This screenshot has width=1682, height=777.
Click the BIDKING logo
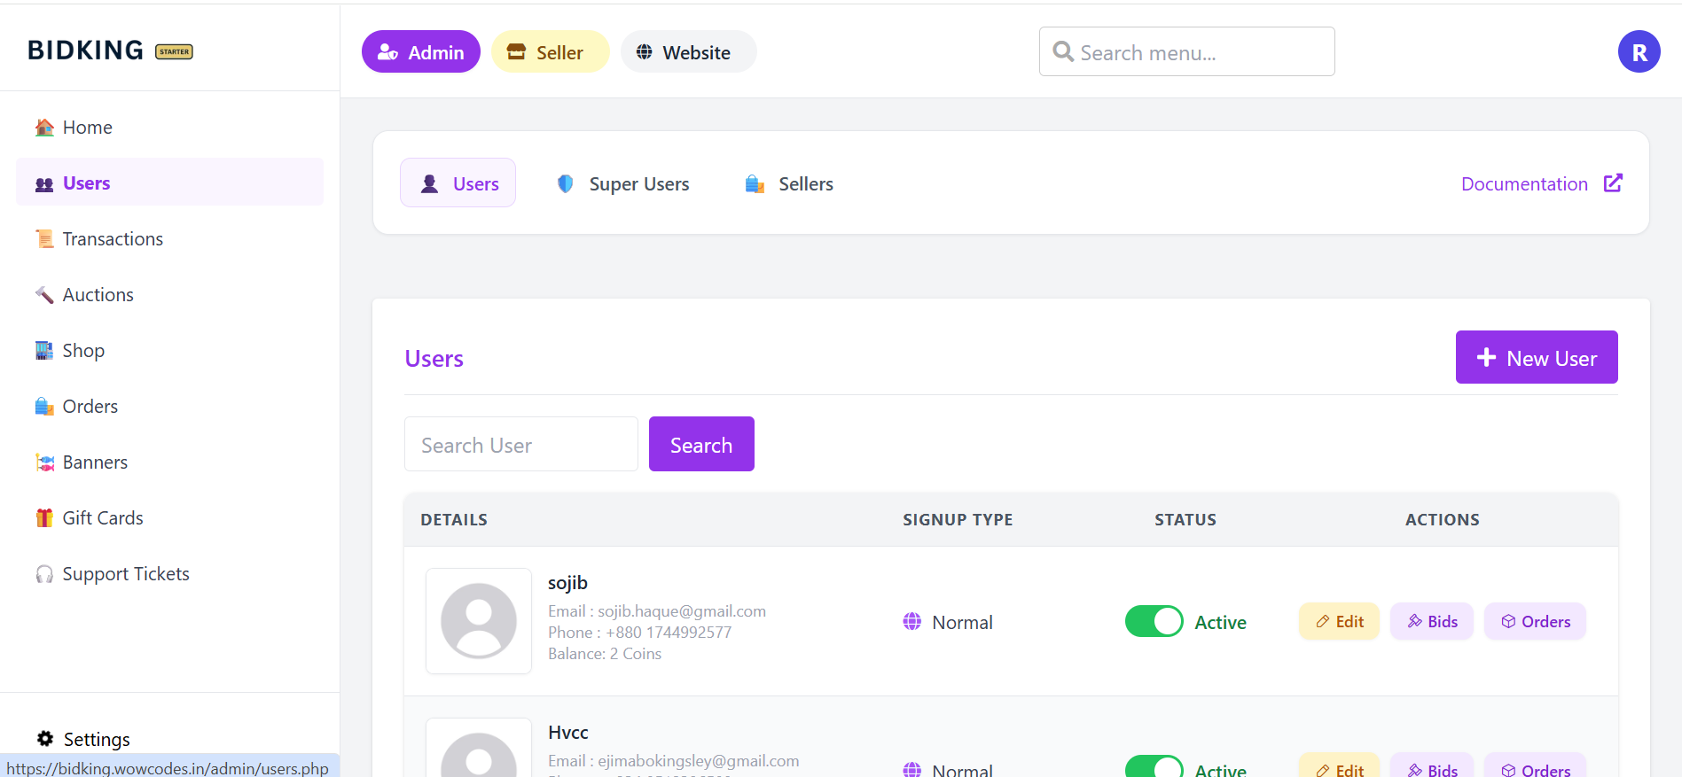pyautogui.click(x=85, y=51)
